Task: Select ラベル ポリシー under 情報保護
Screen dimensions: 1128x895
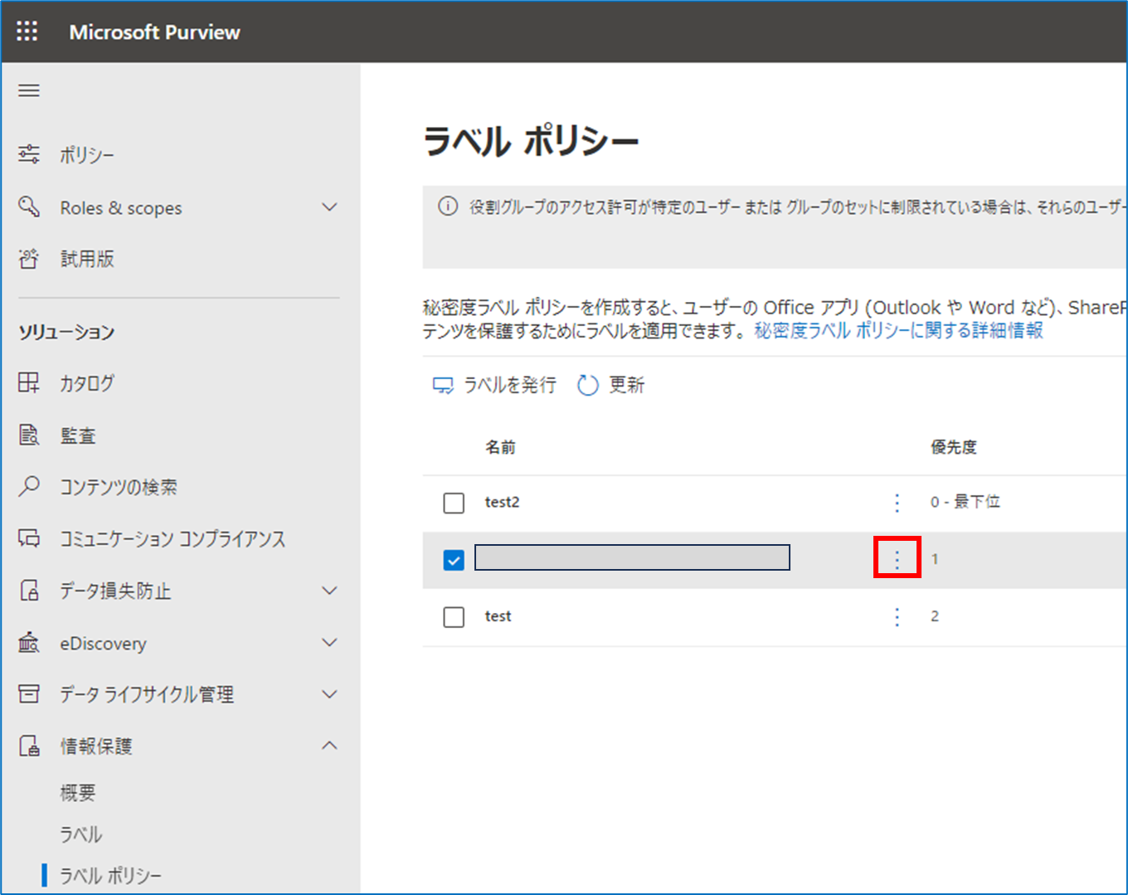Action: coord(111,876)
